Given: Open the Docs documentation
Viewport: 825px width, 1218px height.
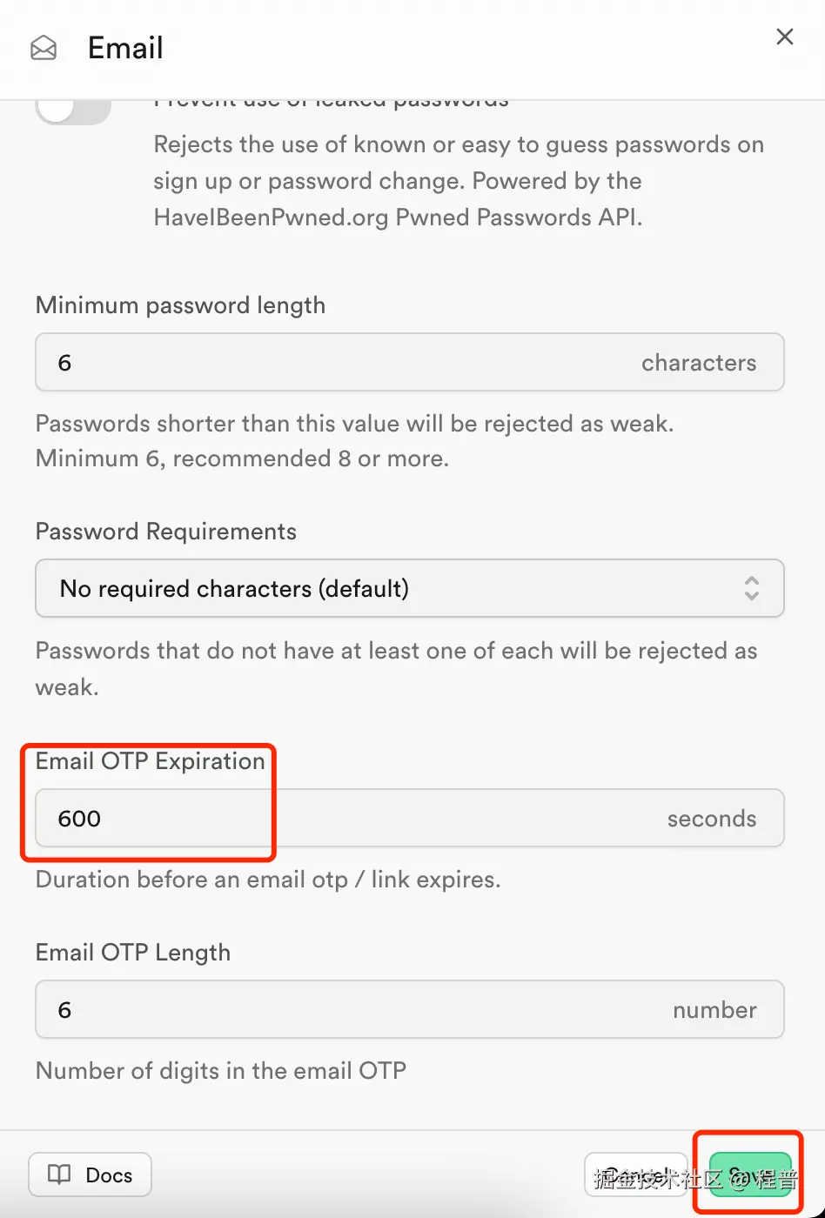Looking at the screenshot, I should coord(89,1174).
